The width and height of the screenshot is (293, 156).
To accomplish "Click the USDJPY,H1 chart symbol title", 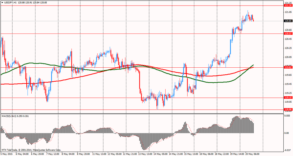I will [x=10, y=3].
